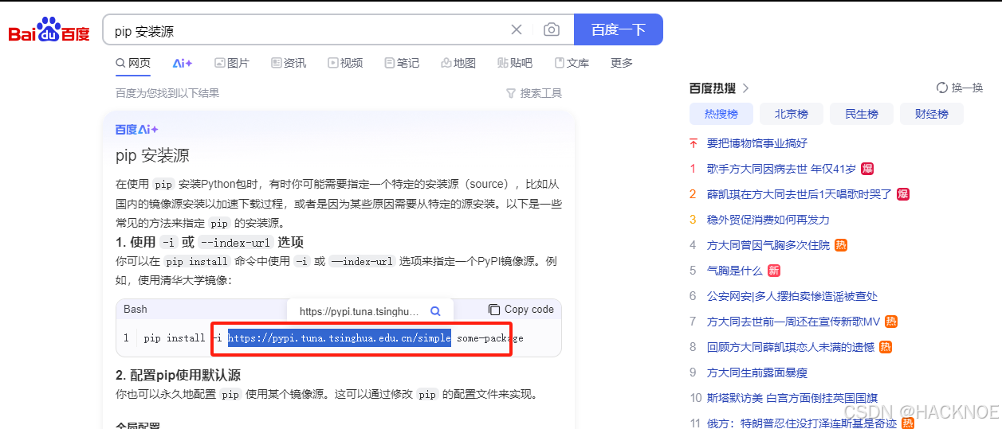The image size is (1002, 429).
Task: Click the Copy code button
Action: [521, 310]
